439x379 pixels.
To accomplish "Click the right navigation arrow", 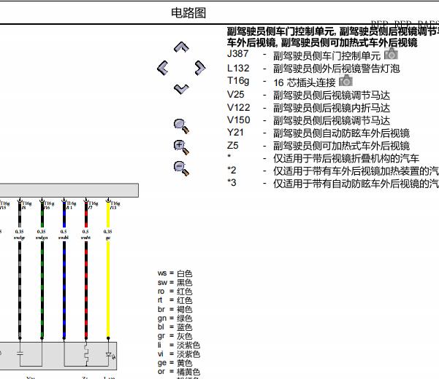I will pyautogui.click(x=200, y=68).
